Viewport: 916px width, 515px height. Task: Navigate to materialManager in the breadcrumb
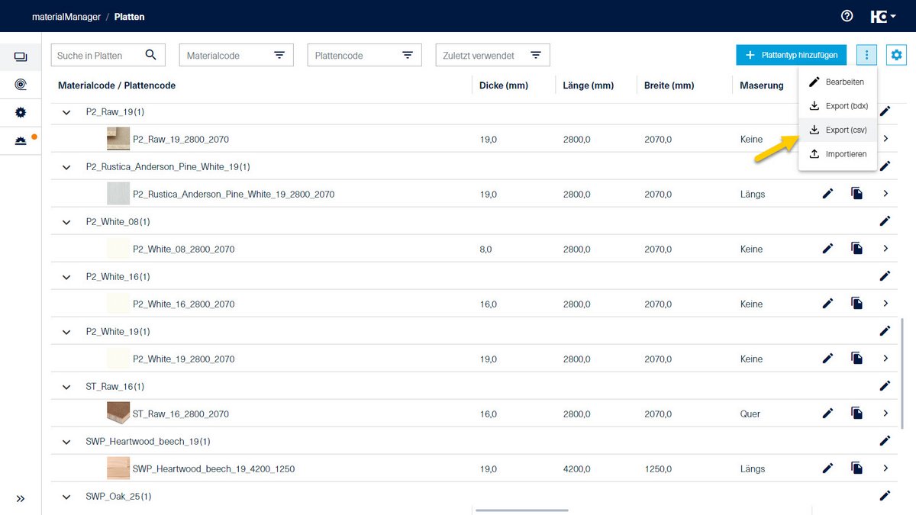click(65, 16)
